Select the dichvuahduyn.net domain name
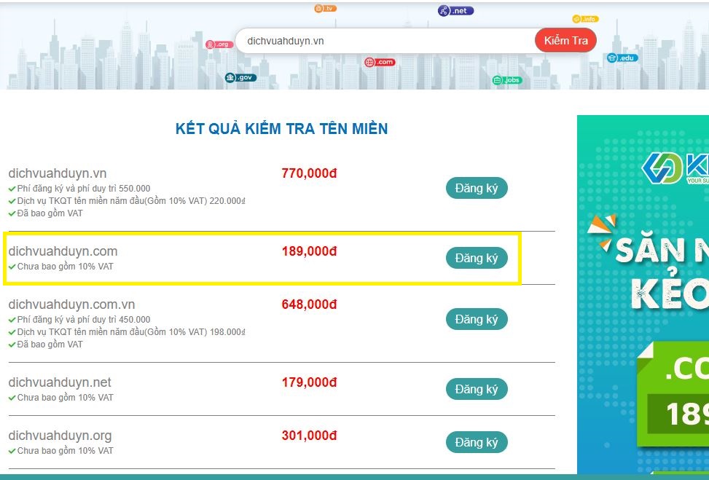Image resolution: width=709 pixels, height=480 pixels. pos(60,381)
